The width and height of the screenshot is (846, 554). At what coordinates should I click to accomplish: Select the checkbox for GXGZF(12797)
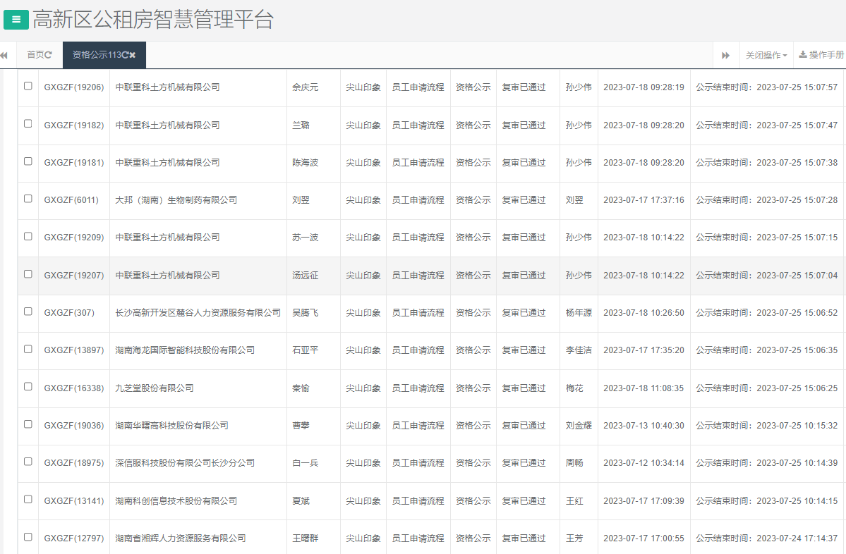(28, 537)
